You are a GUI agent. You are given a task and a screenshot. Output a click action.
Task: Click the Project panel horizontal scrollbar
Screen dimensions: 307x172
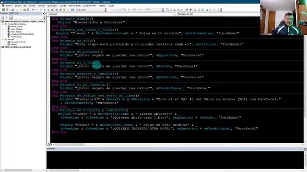click(x=22, y=170)
